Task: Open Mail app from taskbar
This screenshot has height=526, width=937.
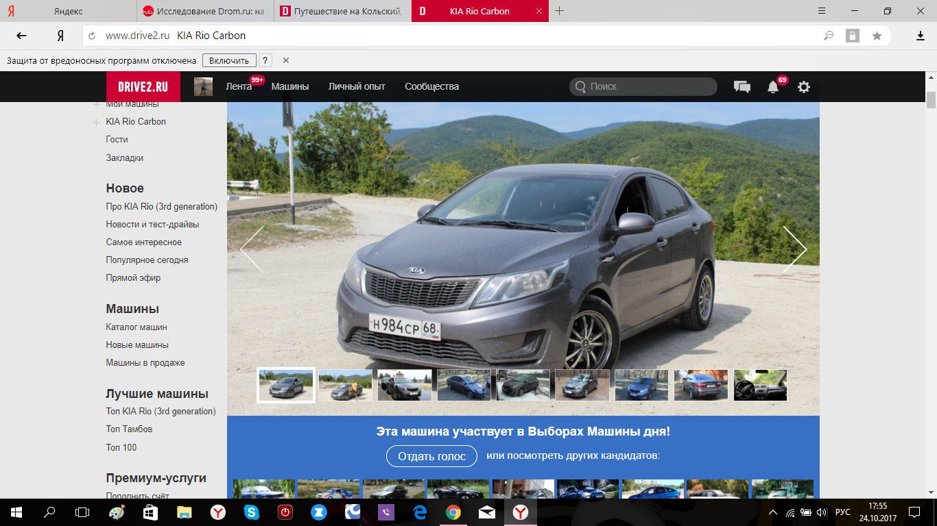Action: pyautogui.click(x=487, y=512)
